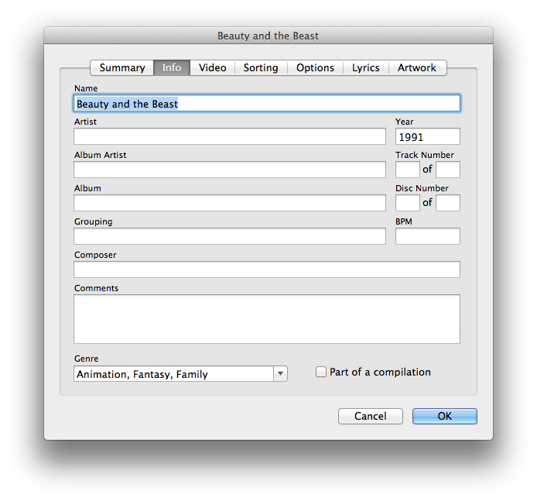This screenshot has width=537, height=501.
Task: Click the first Track Number box
Action: [408, 170]
